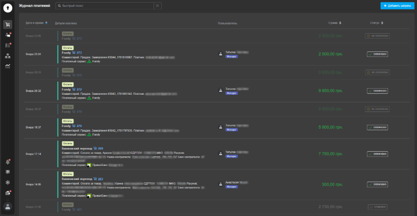Open search filter options button
The image size is (417, 216).
158,6
